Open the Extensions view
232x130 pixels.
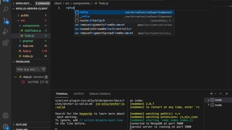click(x=6, y=43)
